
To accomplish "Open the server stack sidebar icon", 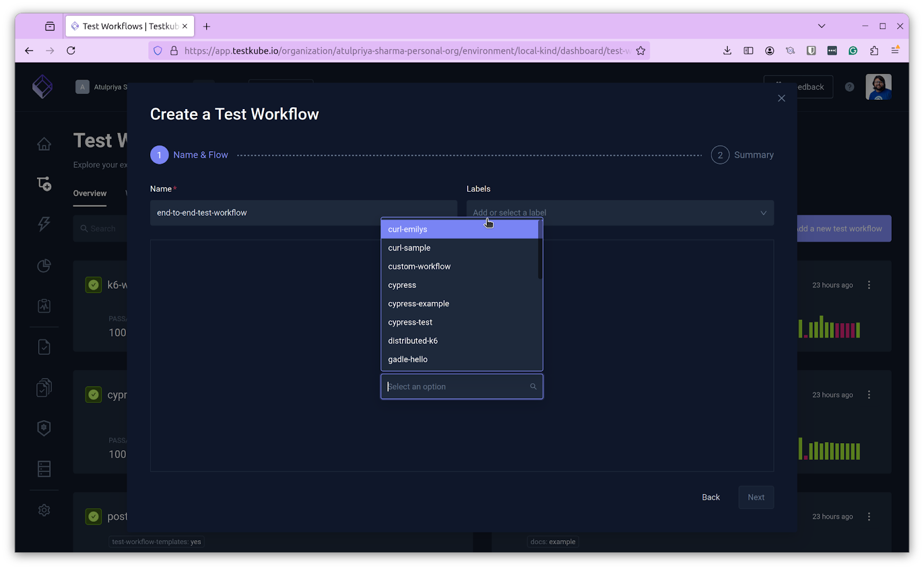I will click(44, 469).
